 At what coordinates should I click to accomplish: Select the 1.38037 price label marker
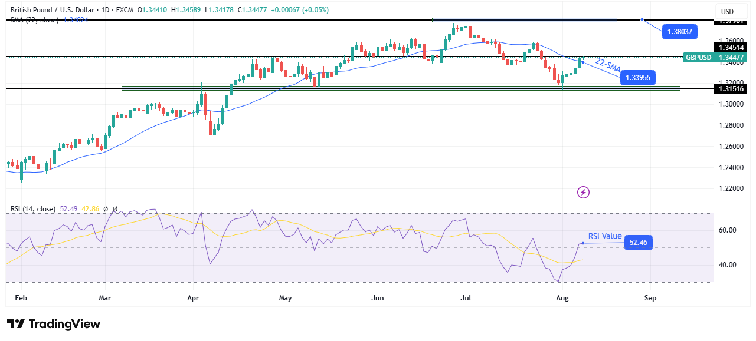point(679,32)
